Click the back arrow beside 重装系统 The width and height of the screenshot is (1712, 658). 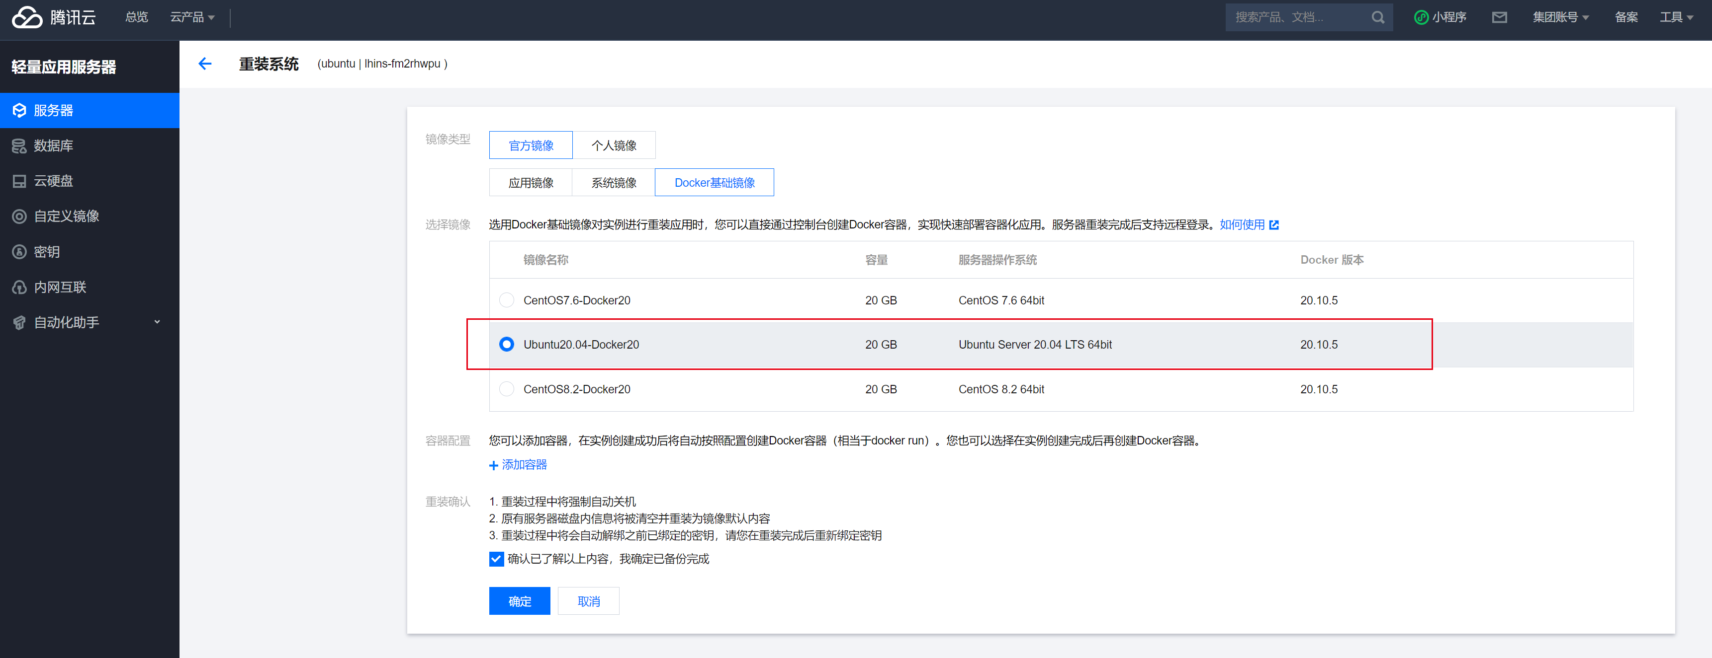(x=205, y=64)
